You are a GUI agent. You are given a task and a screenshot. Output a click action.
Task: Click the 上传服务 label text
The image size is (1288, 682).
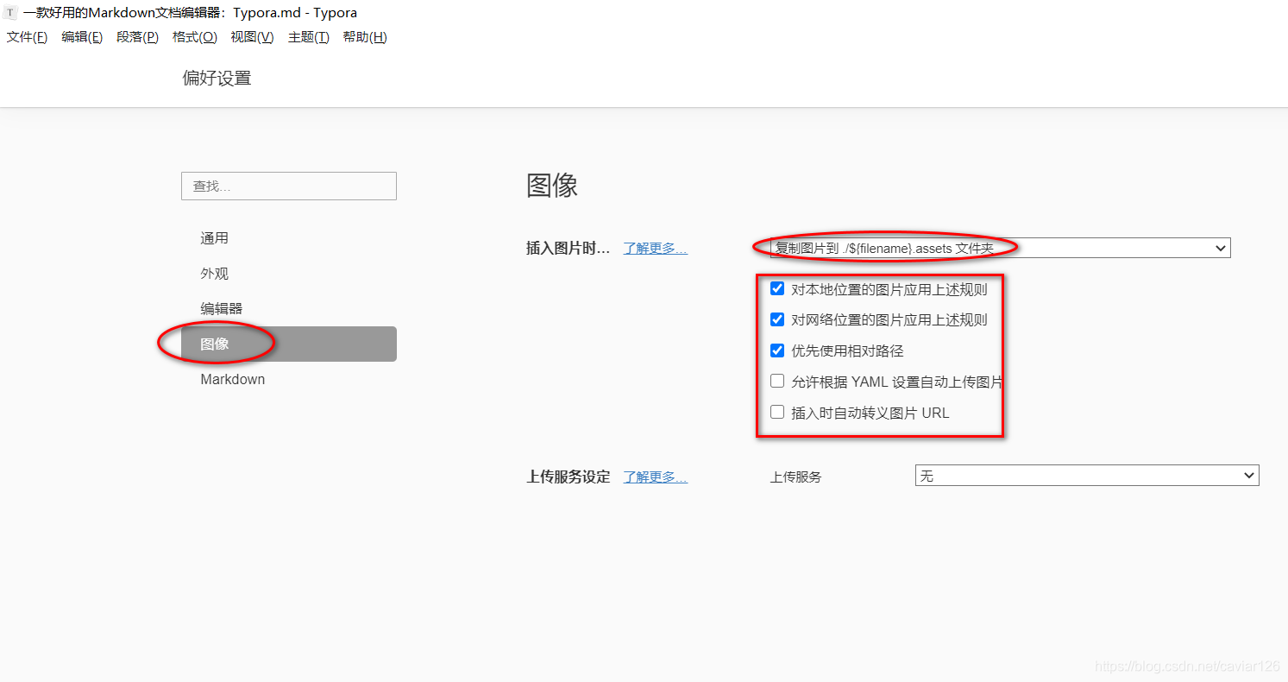pos(796,477)
